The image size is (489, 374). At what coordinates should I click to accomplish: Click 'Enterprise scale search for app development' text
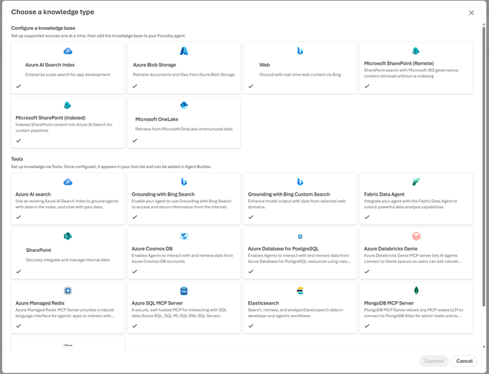(x=68, y=74)
